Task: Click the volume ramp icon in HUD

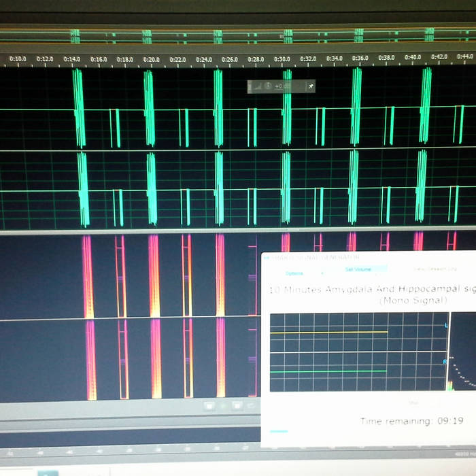Action: [x=258, y=86]
